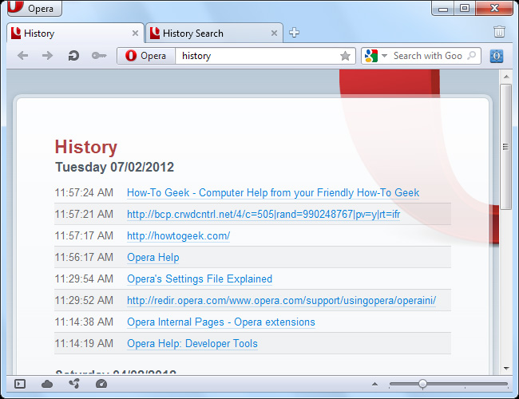The height and width of the screenshot is (399, 519).
Task: Open the Opera main menu
Action: click(x=34, y=9)
